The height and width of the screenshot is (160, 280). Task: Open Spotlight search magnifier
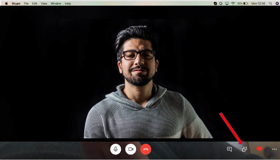(x=271, y=3)
